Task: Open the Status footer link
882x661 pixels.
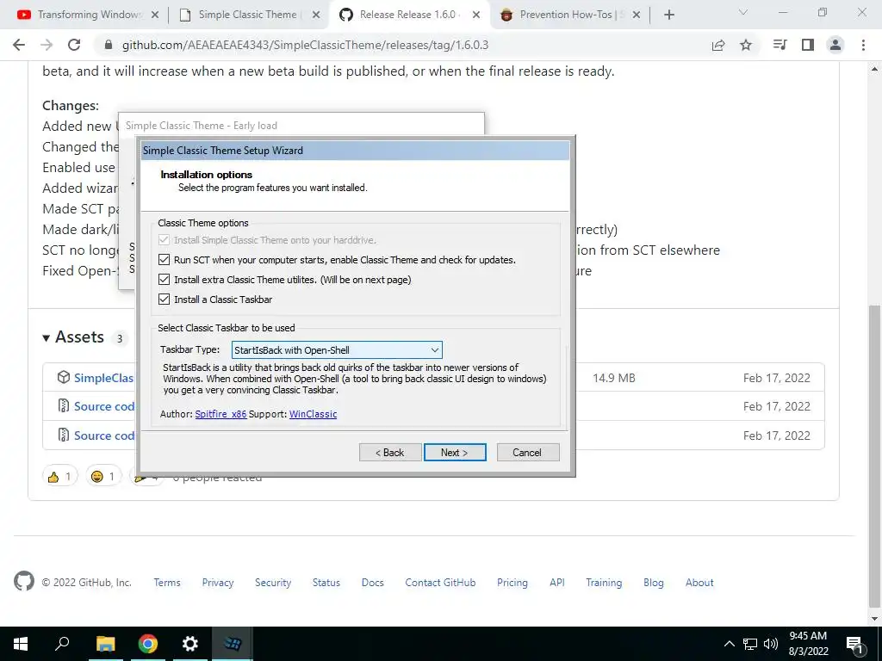Action: click(x=326, y=583)
